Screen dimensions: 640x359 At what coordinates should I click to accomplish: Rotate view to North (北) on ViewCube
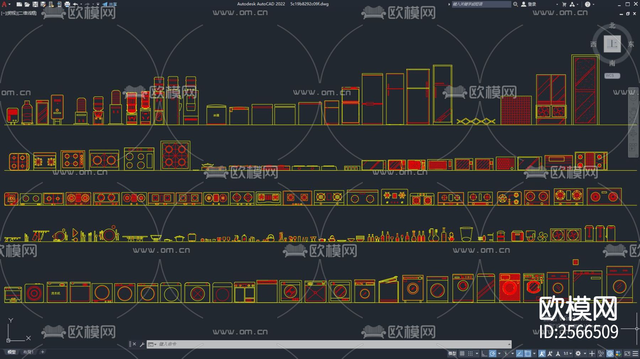tap(612, 26)
